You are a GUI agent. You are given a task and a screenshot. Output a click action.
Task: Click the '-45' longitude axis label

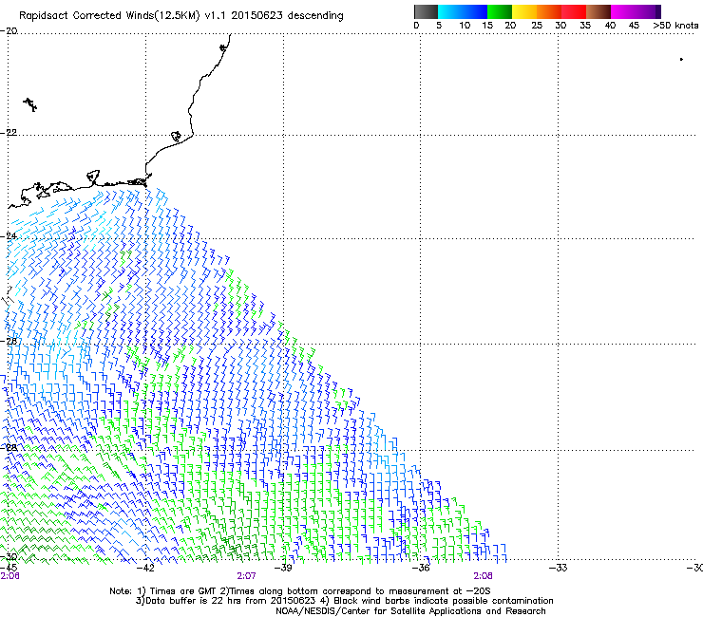point(9,568)
